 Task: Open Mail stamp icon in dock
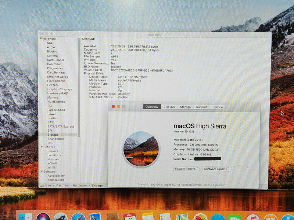(95, 217)
